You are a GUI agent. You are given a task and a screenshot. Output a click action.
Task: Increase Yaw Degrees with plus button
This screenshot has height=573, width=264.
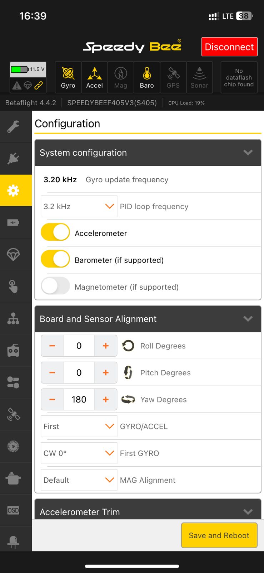pyautogui.click(x=106, y=399)
